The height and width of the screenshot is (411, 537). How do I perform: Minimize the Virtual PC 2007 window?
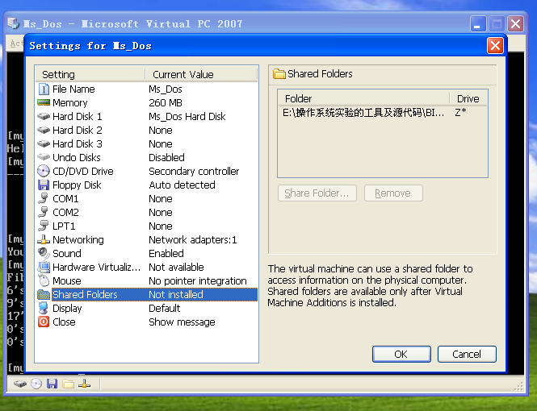[x=477, y=24]
